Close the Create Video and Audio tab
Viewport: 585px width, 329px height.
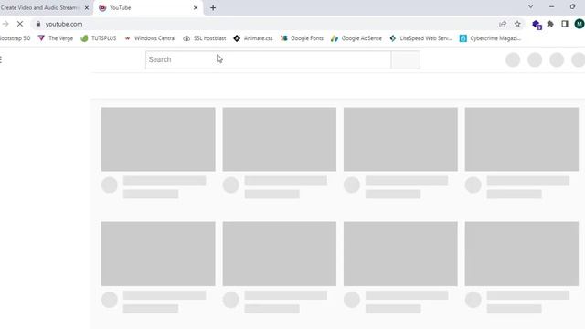tap(87, 8)
